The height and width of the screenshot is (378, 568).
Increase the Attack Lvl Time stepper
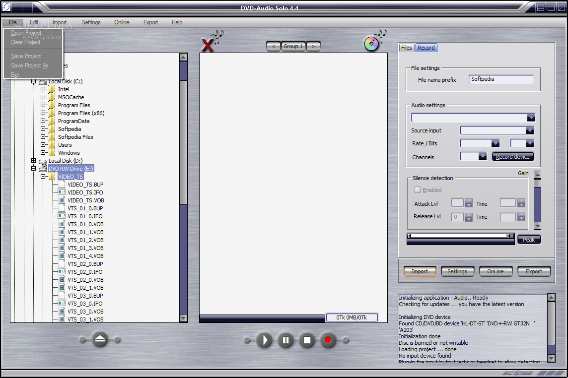(x=521, y=201)
